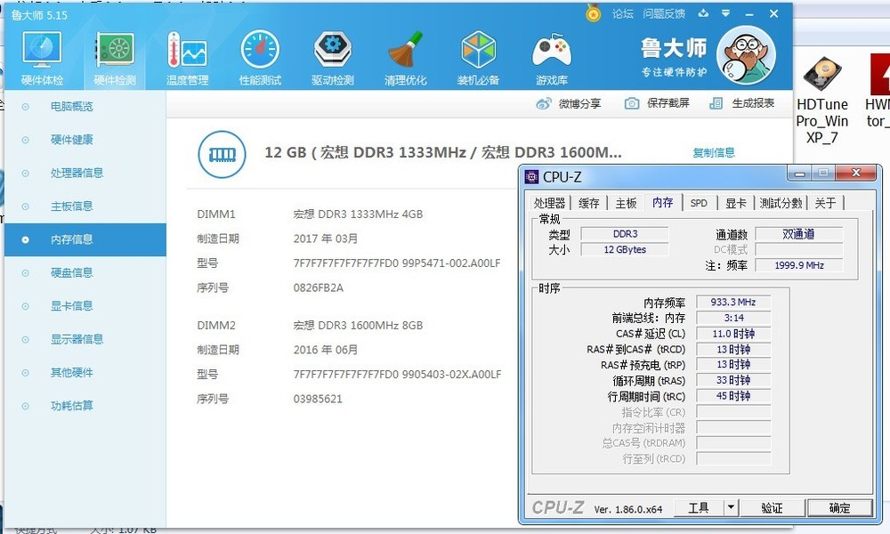Click DIMM2 date 2016 年 06月

tap(326, 350)
